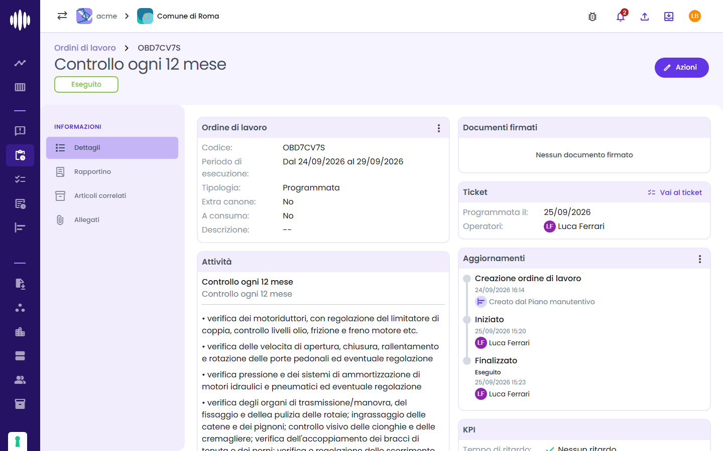Image resolution: width=723 pixels, height=451 pixels.
Task: Select the Dettagli section
Action: coord(112,148)
